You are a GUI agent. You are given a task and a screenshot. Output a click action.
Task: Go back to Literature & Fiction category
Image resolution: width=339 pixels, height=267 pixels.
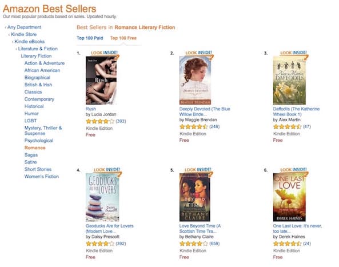[x=38, y=49]
